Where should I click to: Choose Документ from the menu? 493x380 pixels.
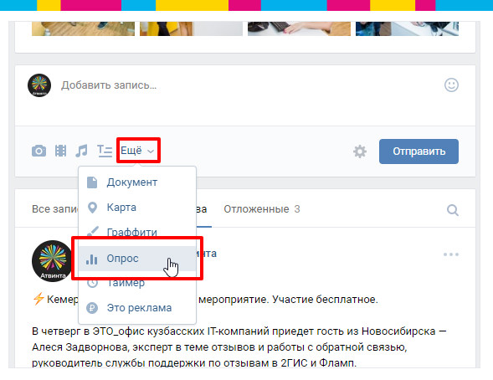[137, 182]
